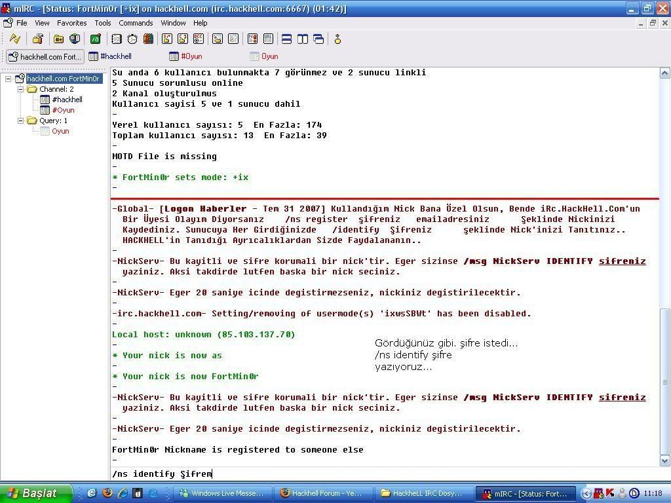Launch the Scripts Editor (/a) icon

point(96,39)
